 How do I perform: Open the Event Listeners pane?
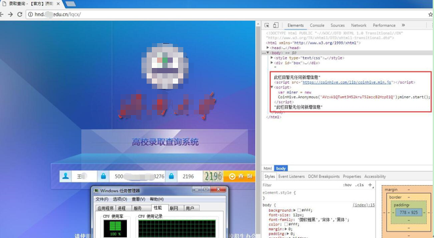[x=291, y=177]
